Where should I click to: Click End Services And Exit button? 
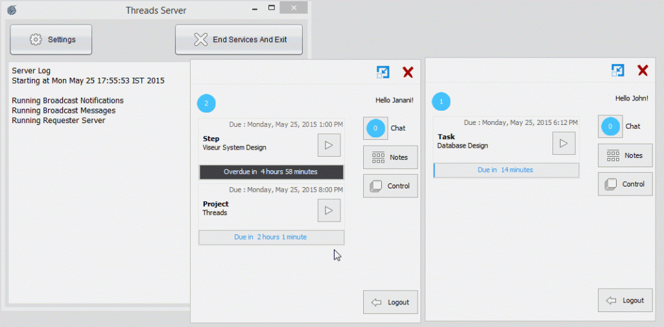pyautogui.click(x=239, y=39)
